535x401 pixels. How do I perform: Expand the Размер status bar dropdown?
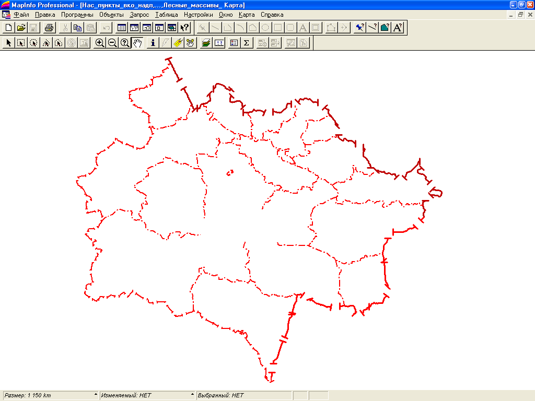tap(96, 395)
